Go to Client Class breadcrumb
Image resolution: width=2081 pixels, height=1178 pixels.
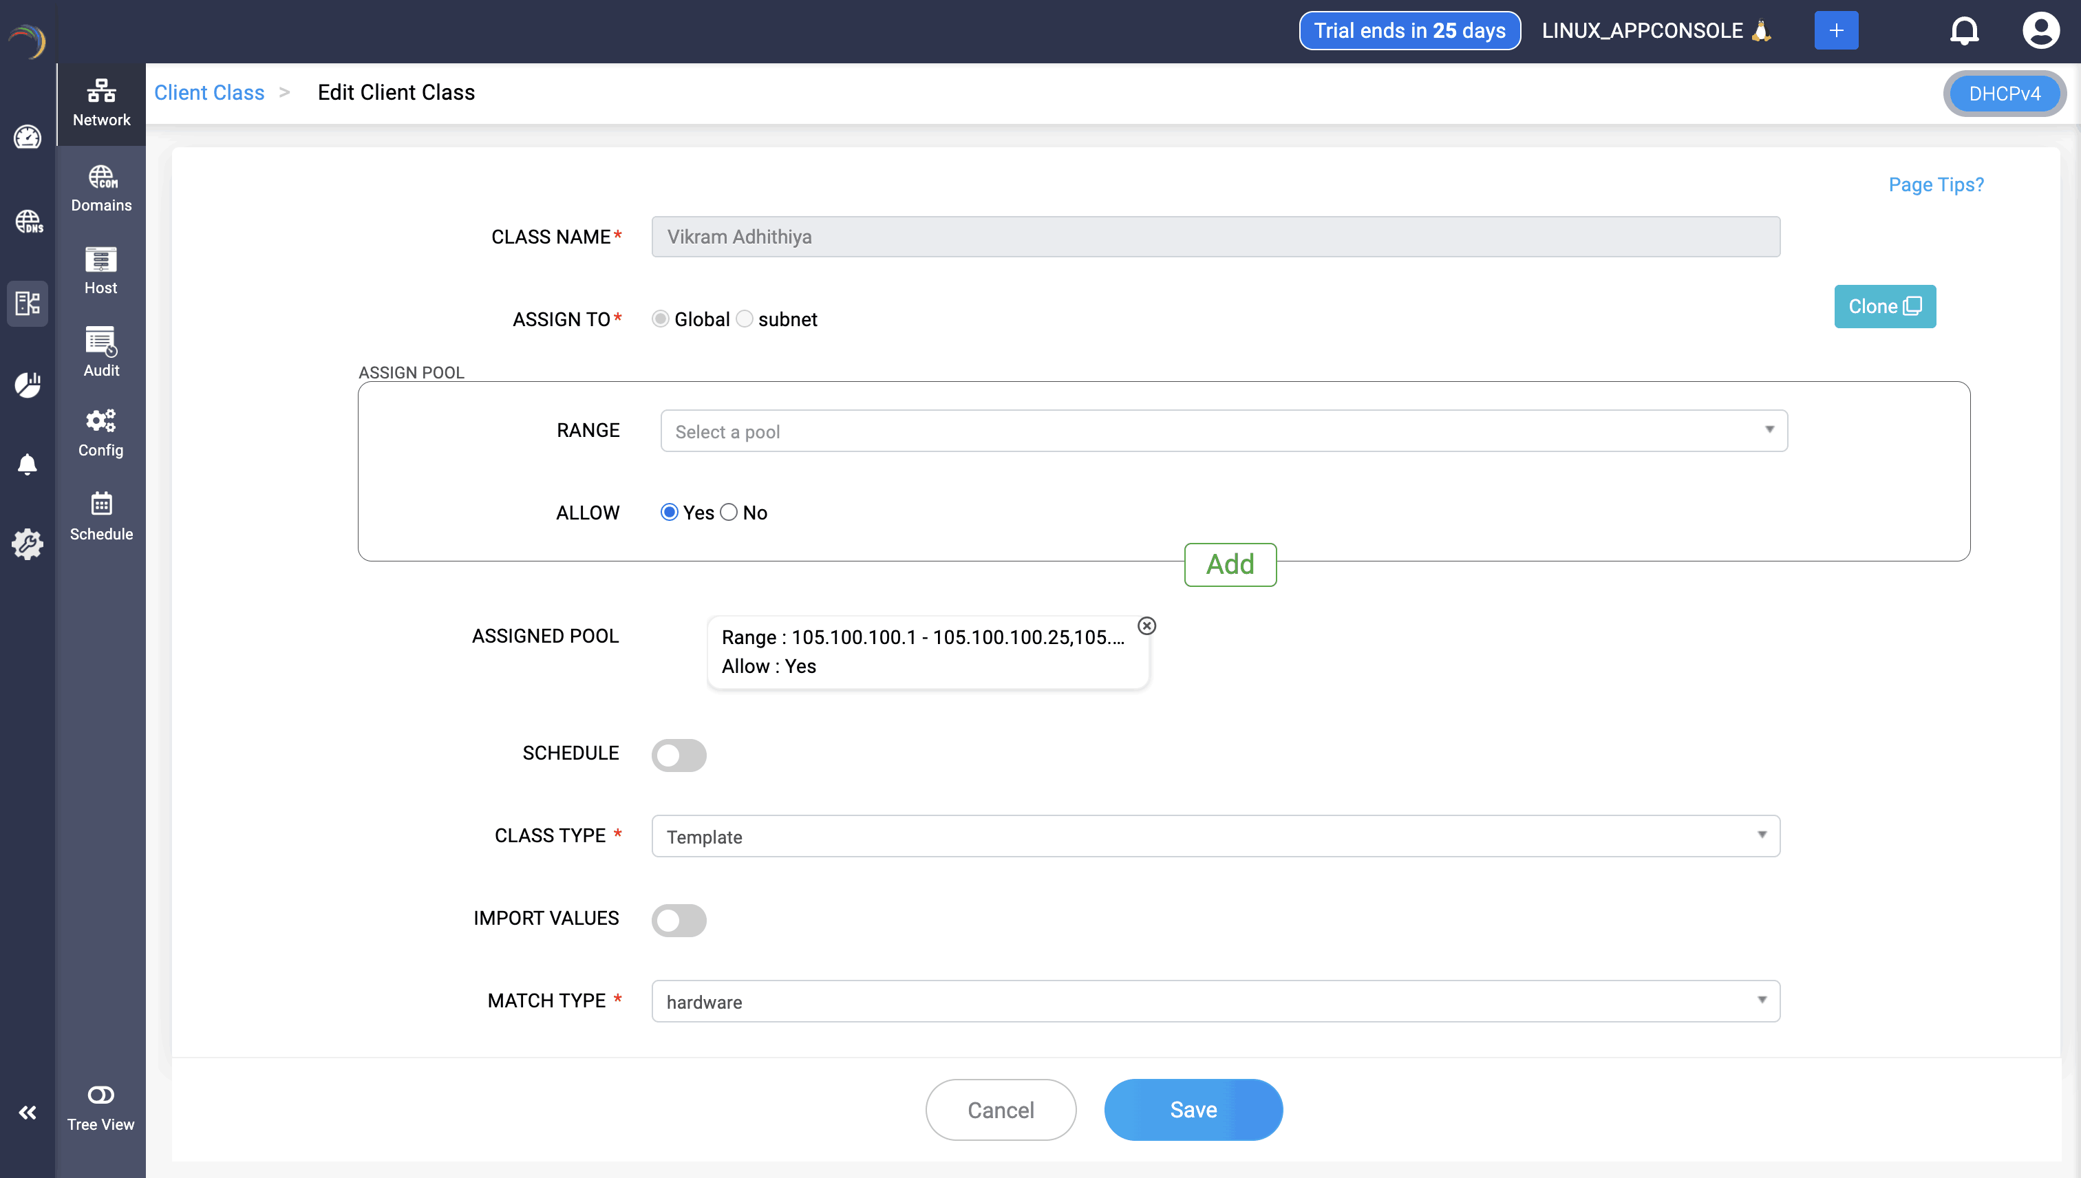[209, 92]
